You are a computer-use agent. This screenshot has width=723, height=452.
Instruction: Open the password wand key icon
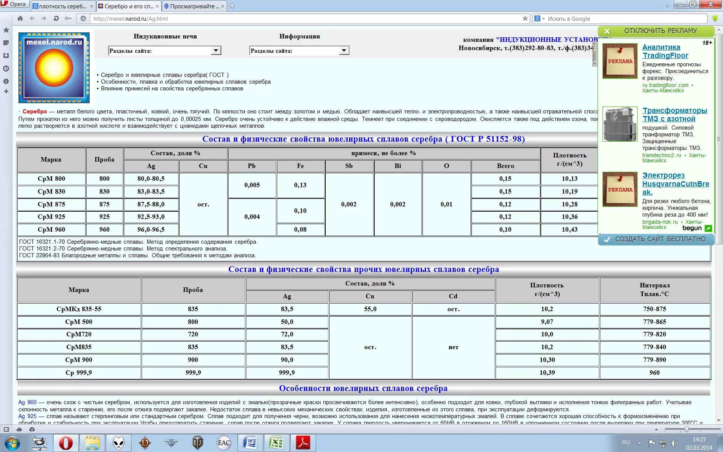tap(68, 18)
